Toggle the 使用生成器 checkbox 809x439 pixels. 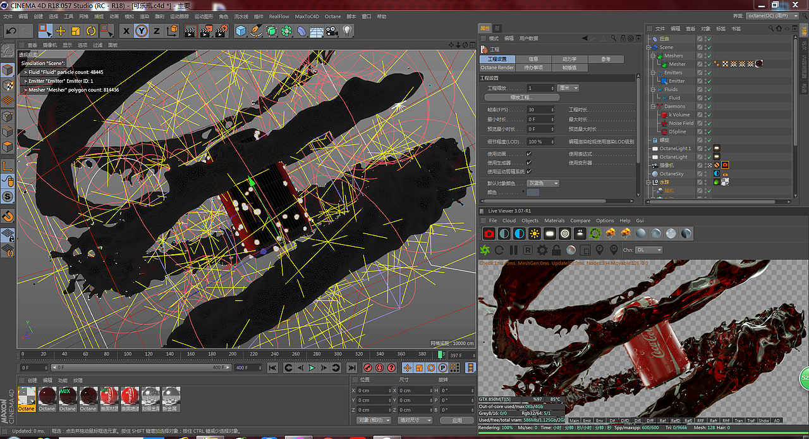[529, 163]
